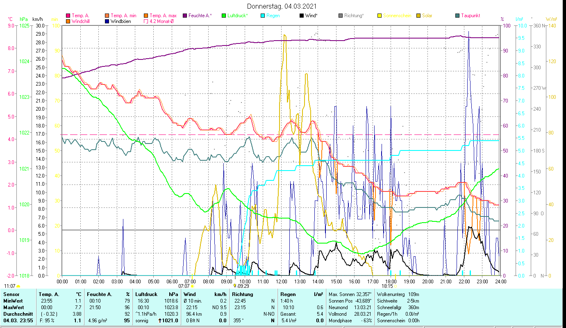The image size is (566, 328).
Task: Click the 'Vollmond 28.03.21' entry
Action: tap(350, 314)
